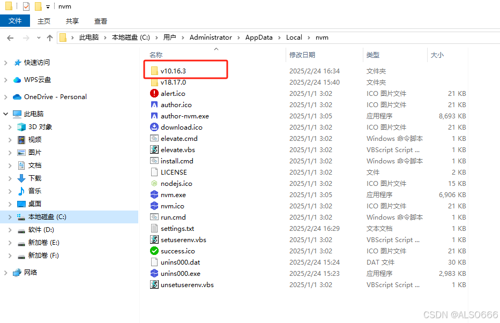Click the Properties quick access toolbar icon
The width and height of the screenshot is (500, 323).
coord(26,6)
